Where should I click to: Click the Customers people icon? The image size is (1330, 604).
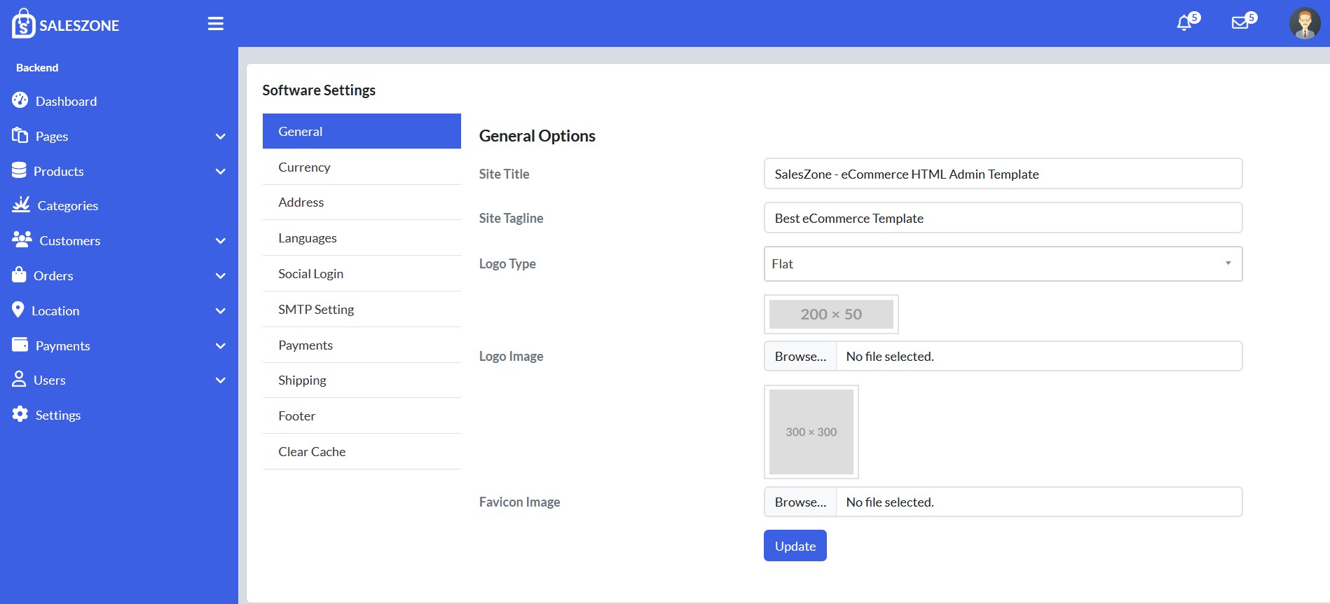[x=22, y=240]
